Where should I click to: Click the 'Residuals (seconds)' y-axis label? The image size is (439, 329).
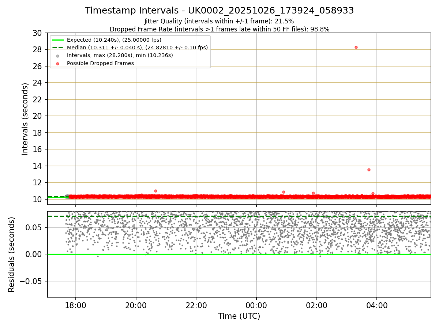[12, 254]
